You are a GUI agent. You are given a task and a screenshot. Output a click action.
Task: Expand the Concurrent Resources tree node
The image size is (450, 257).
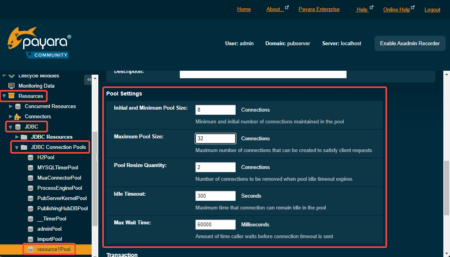pos(11,106)
